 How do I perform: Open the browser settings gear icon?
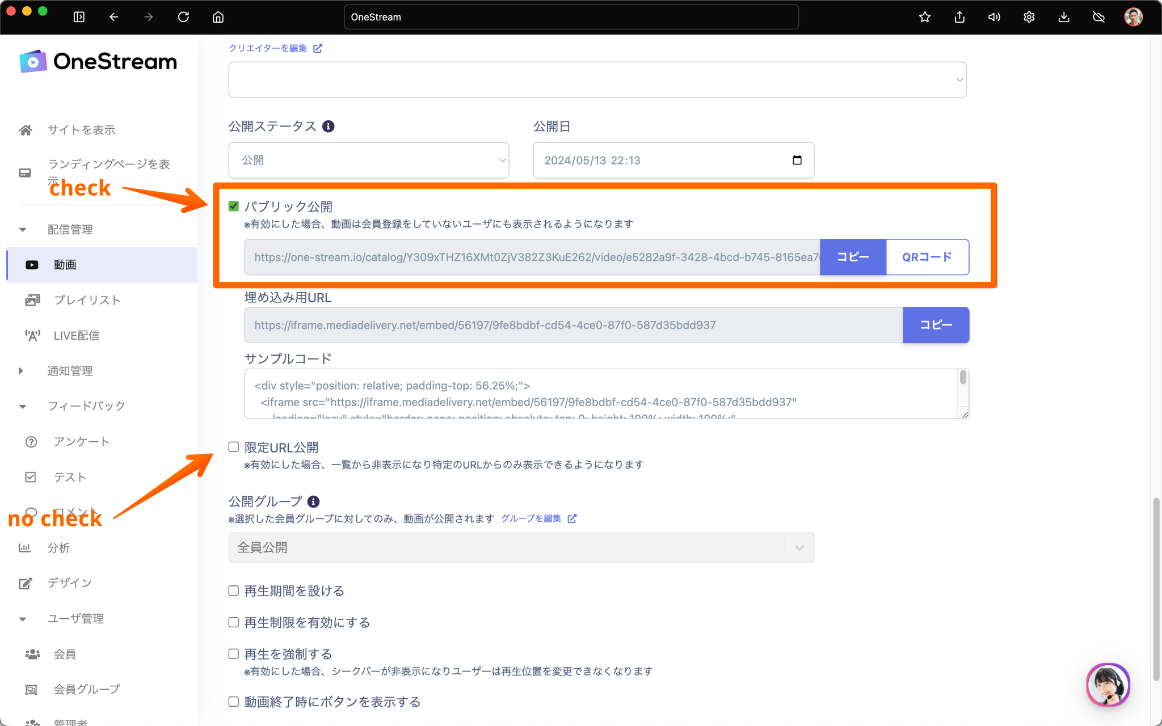point(1029,17)
